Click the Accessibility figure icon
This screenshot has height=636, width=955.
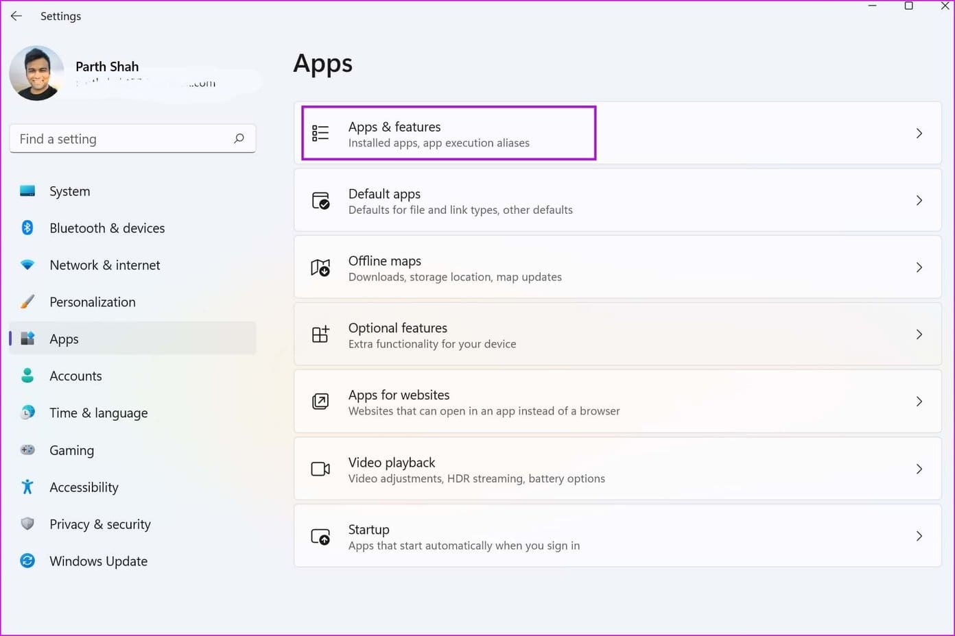[27, 487]
